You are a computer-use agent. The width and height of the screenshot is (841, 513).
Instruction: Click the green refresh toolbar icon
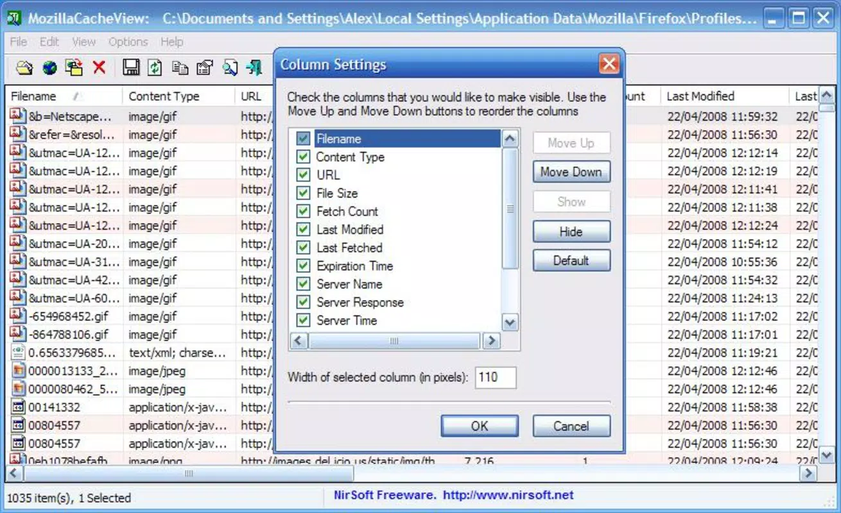(x=155, y=67)
